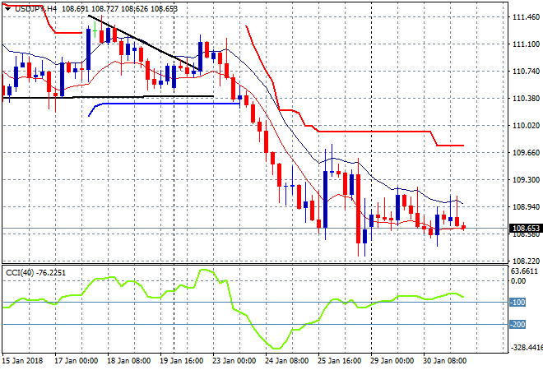The image size is (543, 370).
Task: Click the 110.380 price scale value
Action: point(526,99)
